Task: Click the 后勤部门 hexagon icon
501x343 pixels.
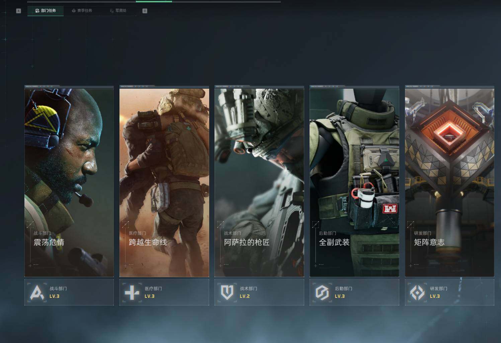Action: (x=322, y=293)
